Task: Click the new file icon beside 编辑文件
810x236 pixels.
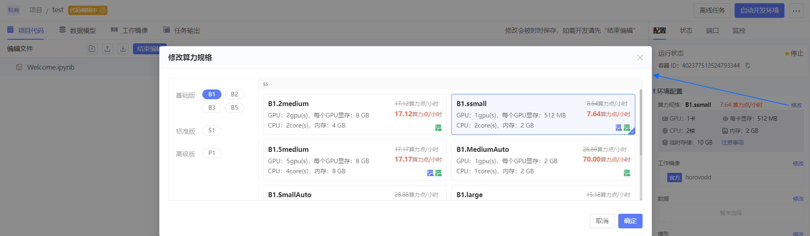Action: tap(92, 49)
